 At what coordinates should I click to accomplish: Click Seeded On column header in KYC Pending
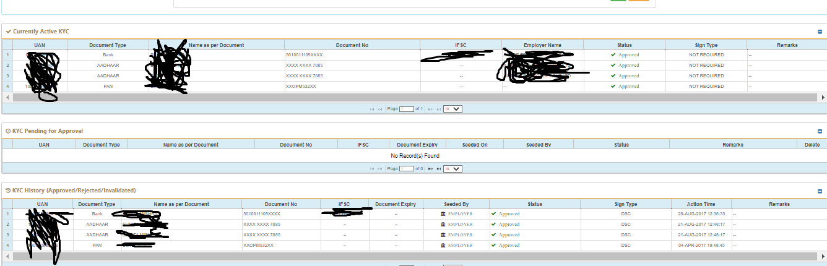coord(475,145)
